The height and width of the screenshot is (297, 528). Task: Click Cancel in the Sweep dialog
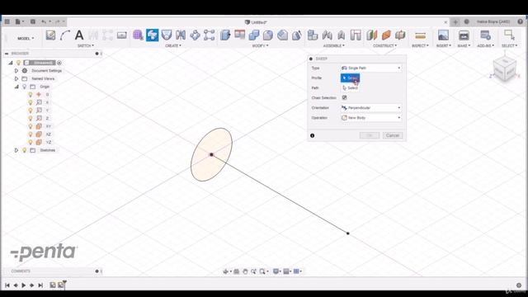(x=393, y=135)
